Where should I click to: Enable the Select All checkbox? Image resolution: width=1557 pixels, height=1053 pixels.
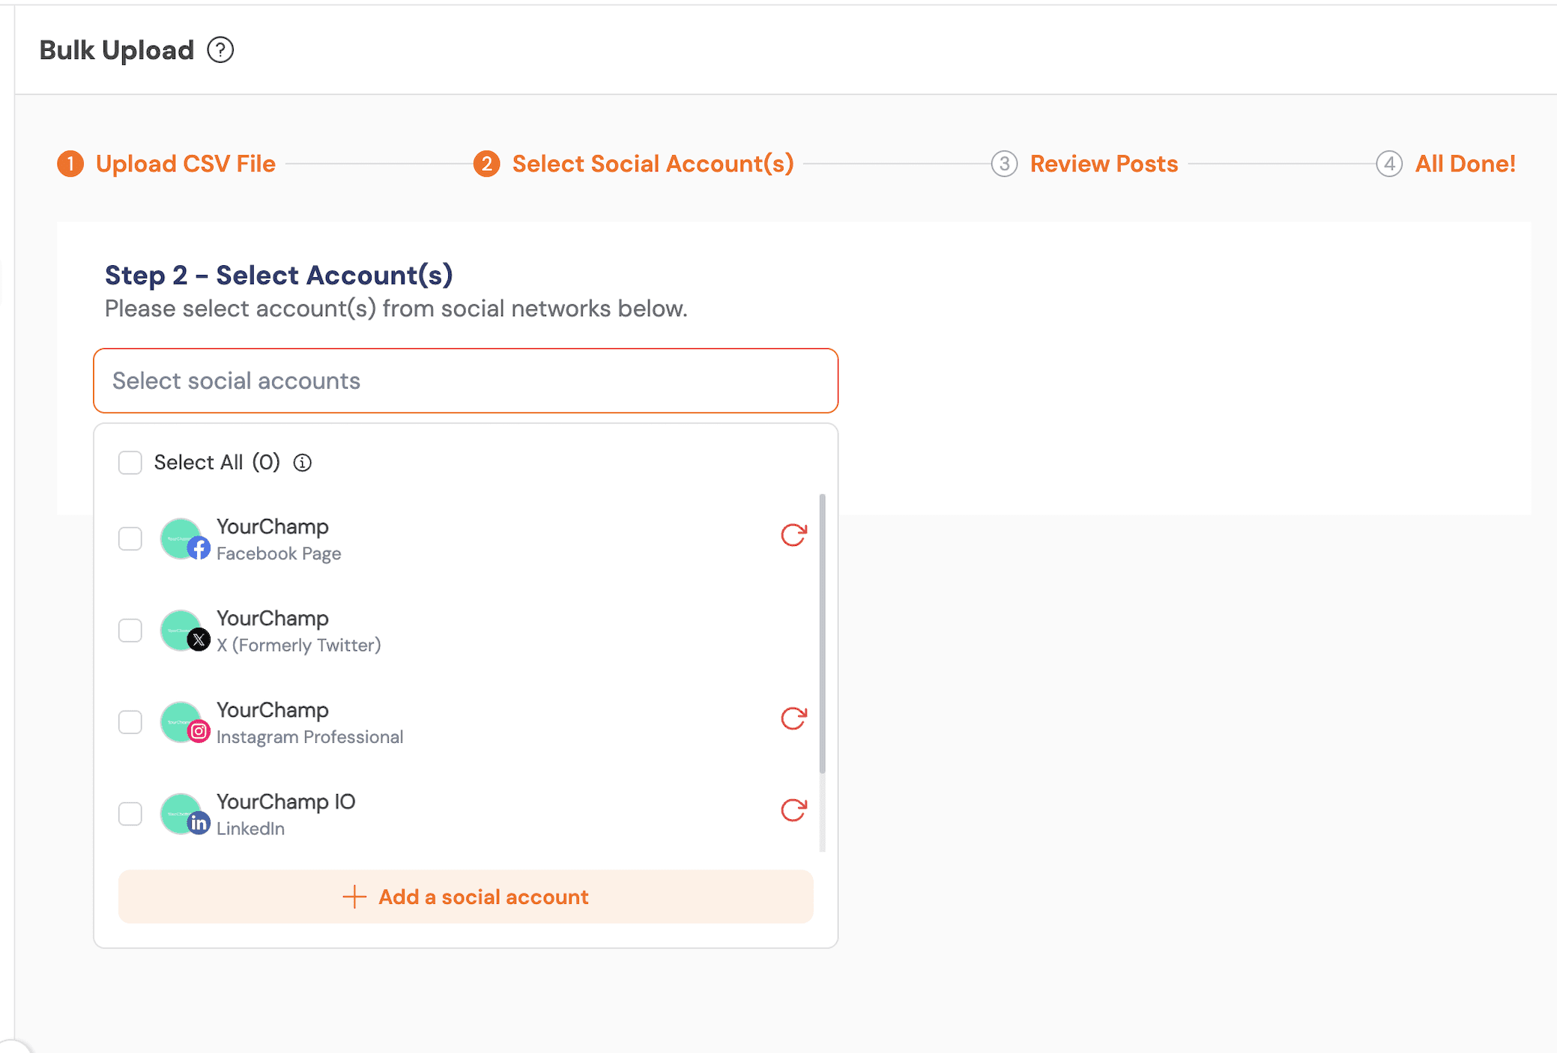[x=130, y=462]
